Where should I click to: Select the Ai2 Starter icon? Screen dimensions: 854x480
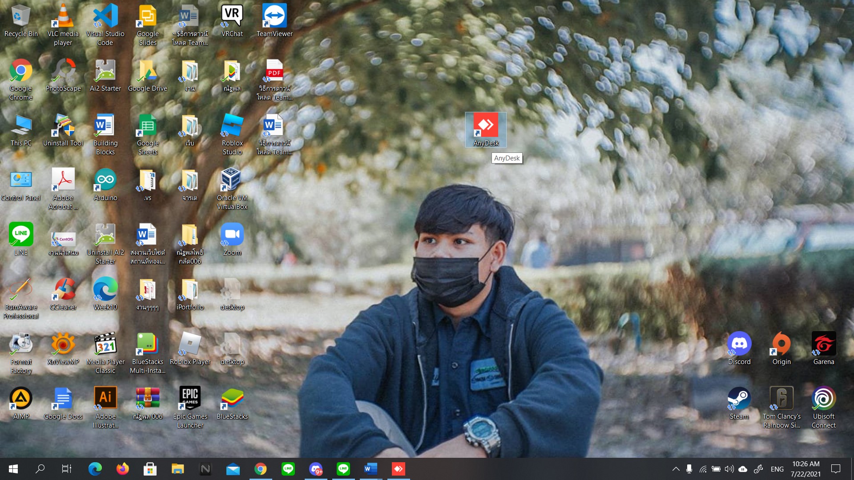(x=105, y=76)
